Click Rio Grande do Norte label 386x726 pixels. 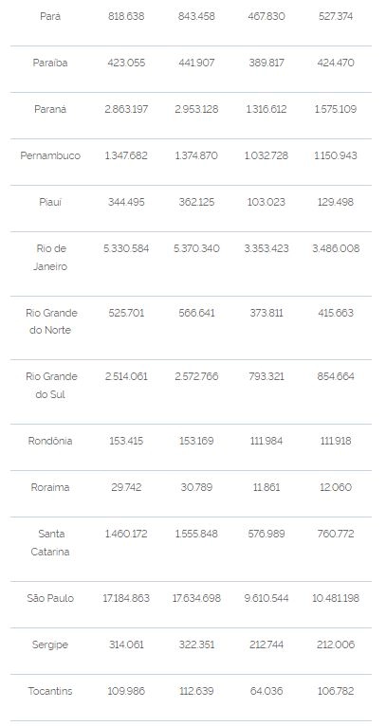pos(50,321)
